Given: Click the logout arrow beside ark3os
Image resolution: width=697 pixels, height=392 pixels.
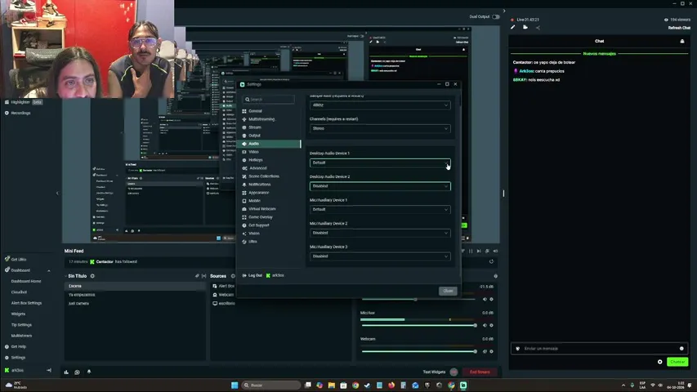Looking at the screenshot, I should point(49,370).
